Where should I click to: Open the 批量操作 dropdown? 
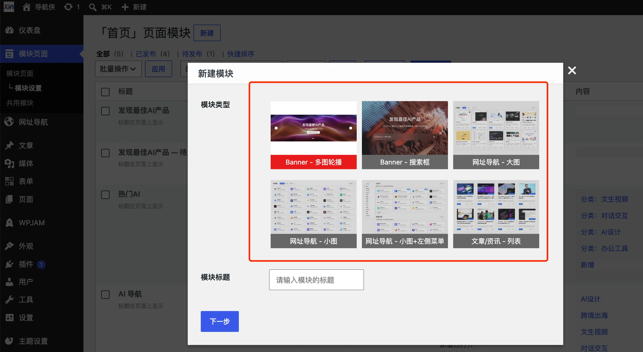pyautogui.click(x=118, y=69)
